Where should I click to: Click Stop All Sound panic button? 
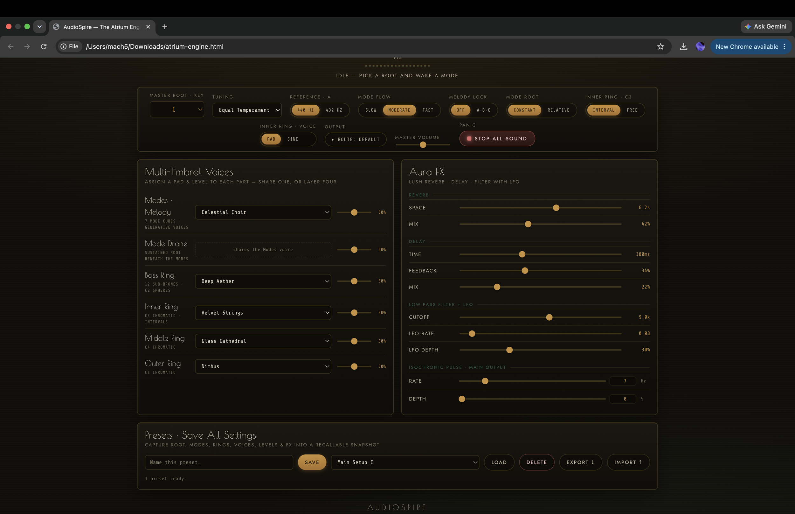coord(497,138)
